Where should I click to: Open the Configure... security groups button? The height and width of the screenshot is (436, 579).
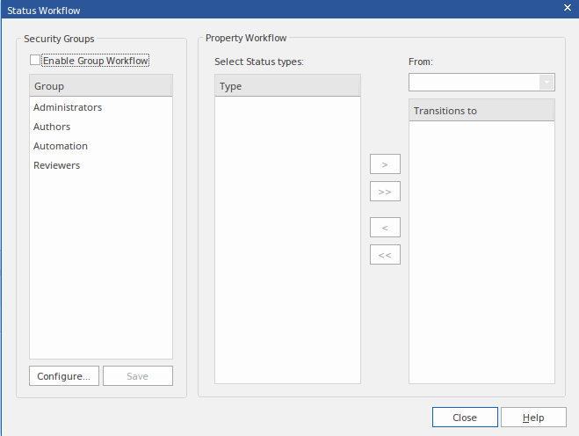pos(64,376)
